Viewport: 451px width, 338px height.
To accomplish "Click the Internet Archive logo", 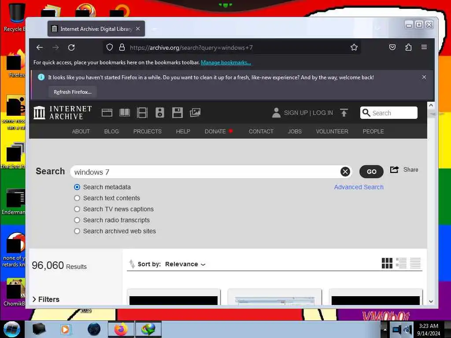I will coord(63,112).
